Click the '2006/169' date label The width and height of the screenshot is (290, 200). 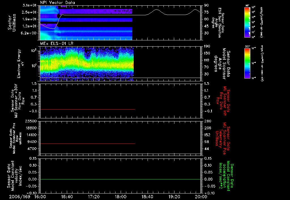click(20, 197)
